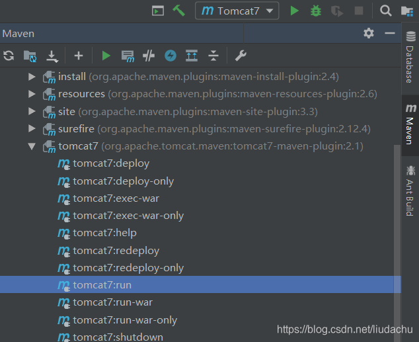Click the plugin icon beside install
This screenshot has width=419, height=342.
coord(49,77)
